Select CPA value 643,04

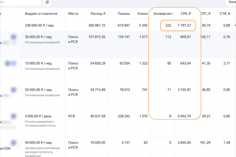[x=186, y=63]
